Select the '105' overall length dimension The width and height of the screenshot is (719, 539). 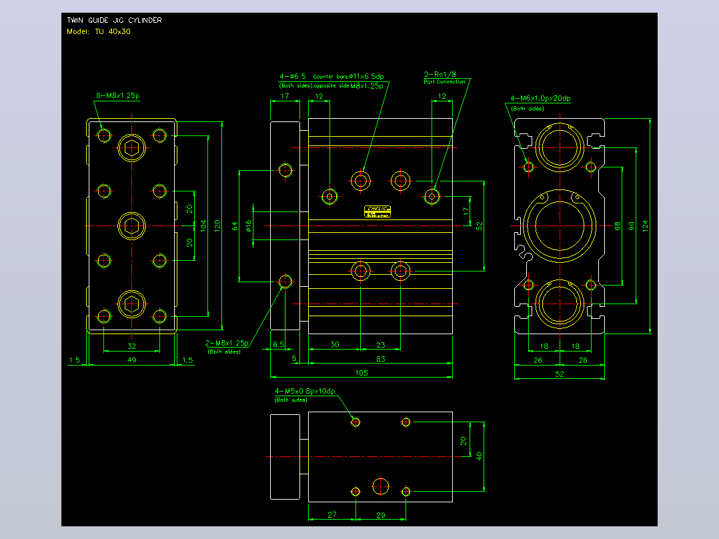coord(362,373)
